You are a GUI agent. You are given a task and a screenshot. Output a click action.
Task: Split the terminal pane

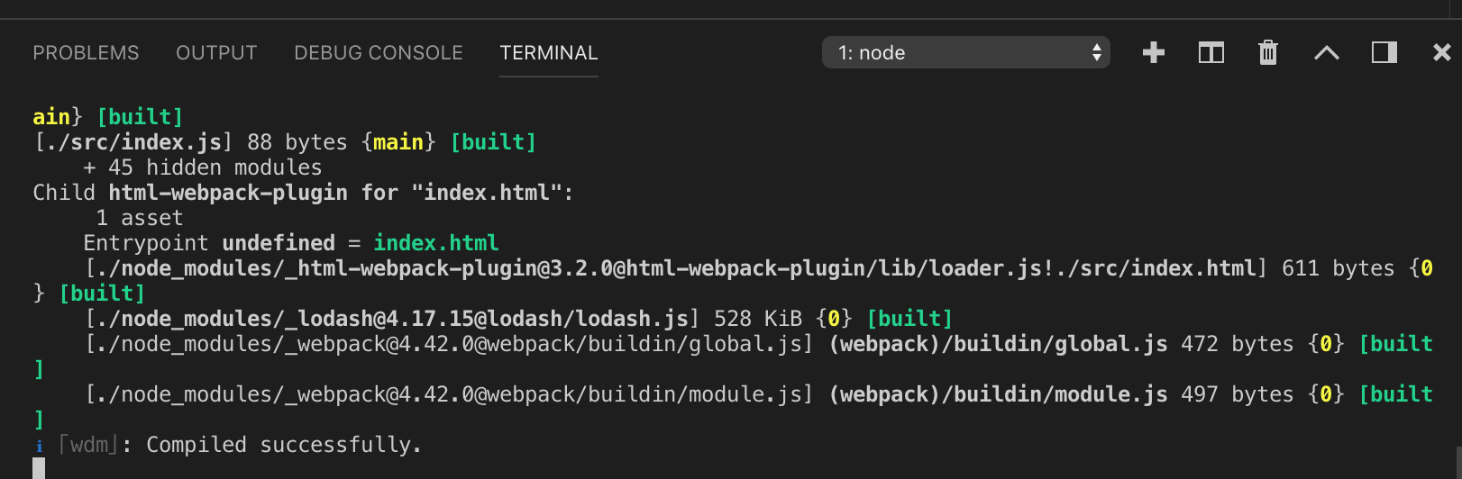[1211, 53]
